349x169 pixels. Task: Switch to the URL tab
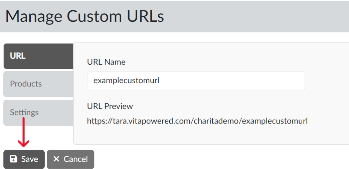point(38,56)
